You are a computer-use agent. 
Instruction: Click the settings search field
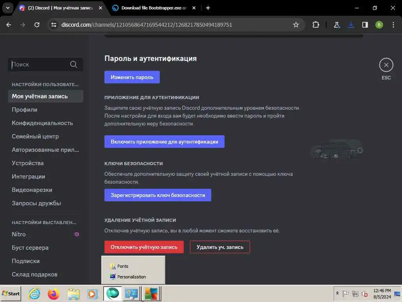(x=46, y=64)
